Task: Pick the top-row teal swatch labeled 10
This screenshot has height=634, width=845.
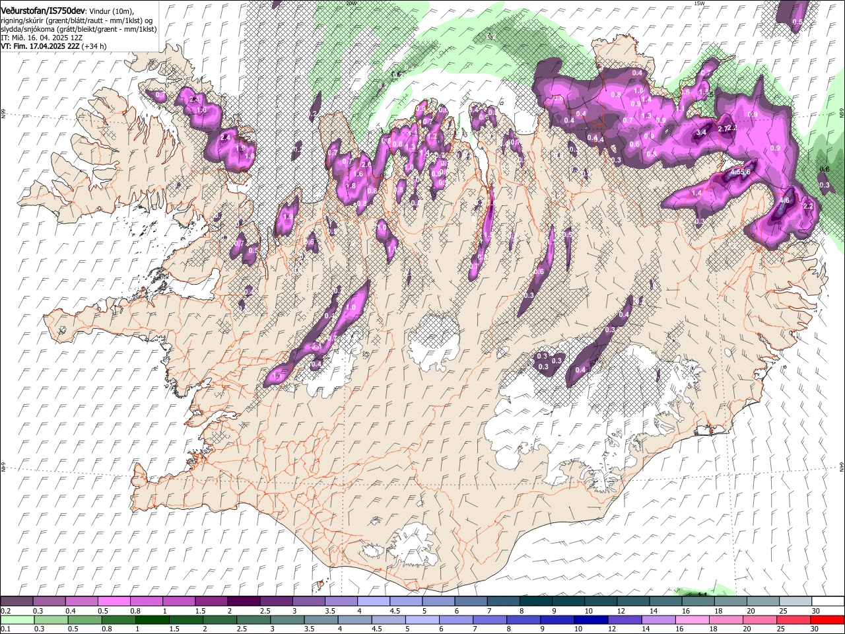Action: (x=600, y=602)
